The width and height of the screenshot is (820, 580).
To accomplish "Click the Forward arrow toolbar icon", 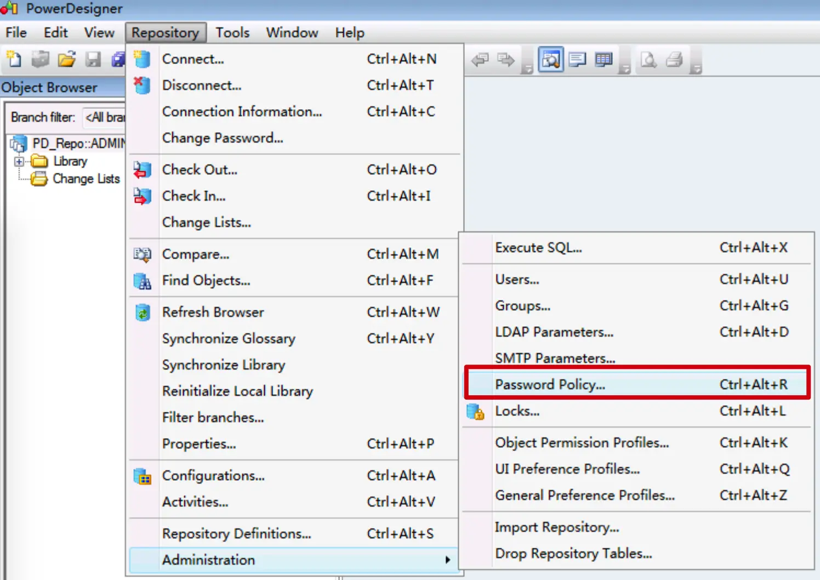I will [506, 59].
